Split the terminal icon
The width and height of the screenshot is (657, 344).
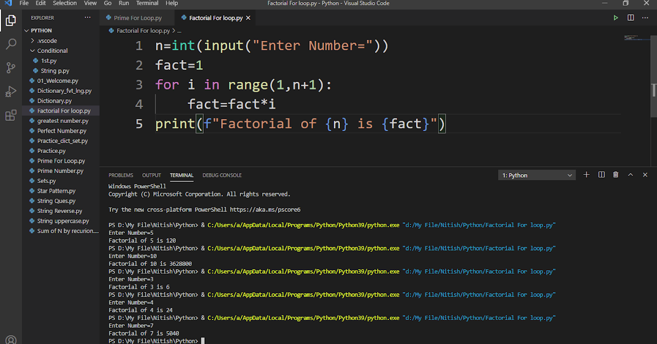(x=601, y=175)
